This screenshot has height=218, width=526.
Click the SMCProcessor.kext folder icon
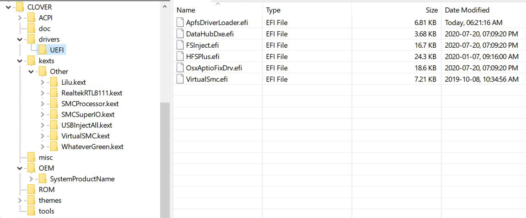click(54, 104)
